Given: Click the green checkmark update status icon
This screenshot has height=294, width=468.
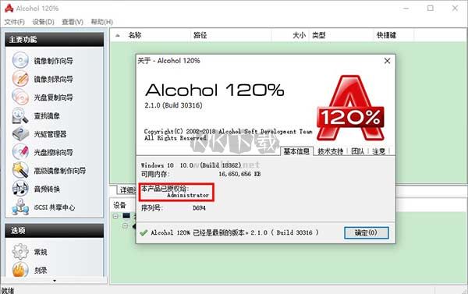Looking at the screenshot, I should 144,232.
